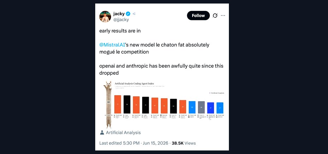Image resolution: width=328 pixels, height=154 pixels.
Task: Click the Grok slashed-circle icon near Follow
Action: coord(215,16)
